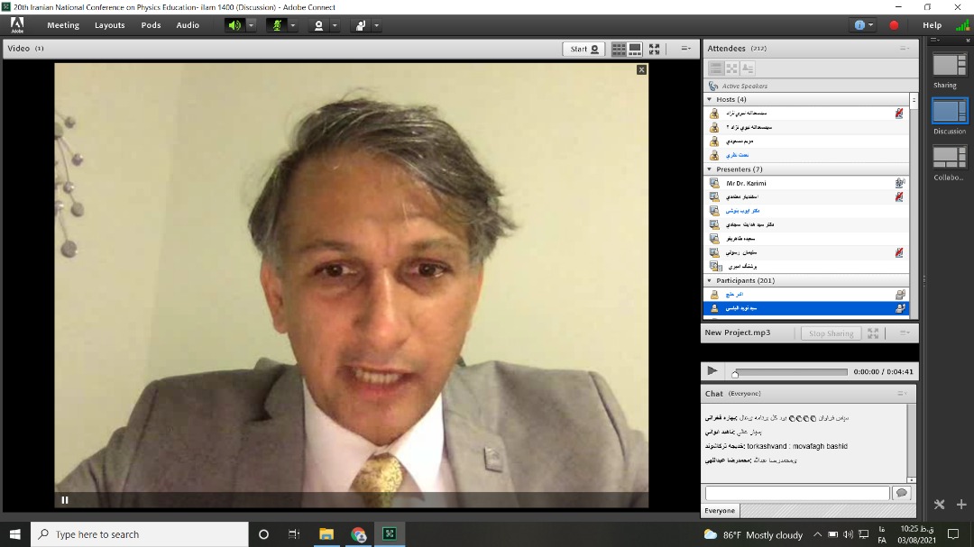Toggle the green microphone button
Viewport: 974px width, 547px height.
coord(277,25)
